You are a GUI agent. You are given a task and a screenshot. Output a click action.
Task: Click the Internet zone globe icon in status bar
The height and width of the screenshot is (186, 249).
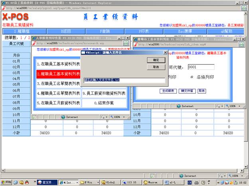click(181, 175)
